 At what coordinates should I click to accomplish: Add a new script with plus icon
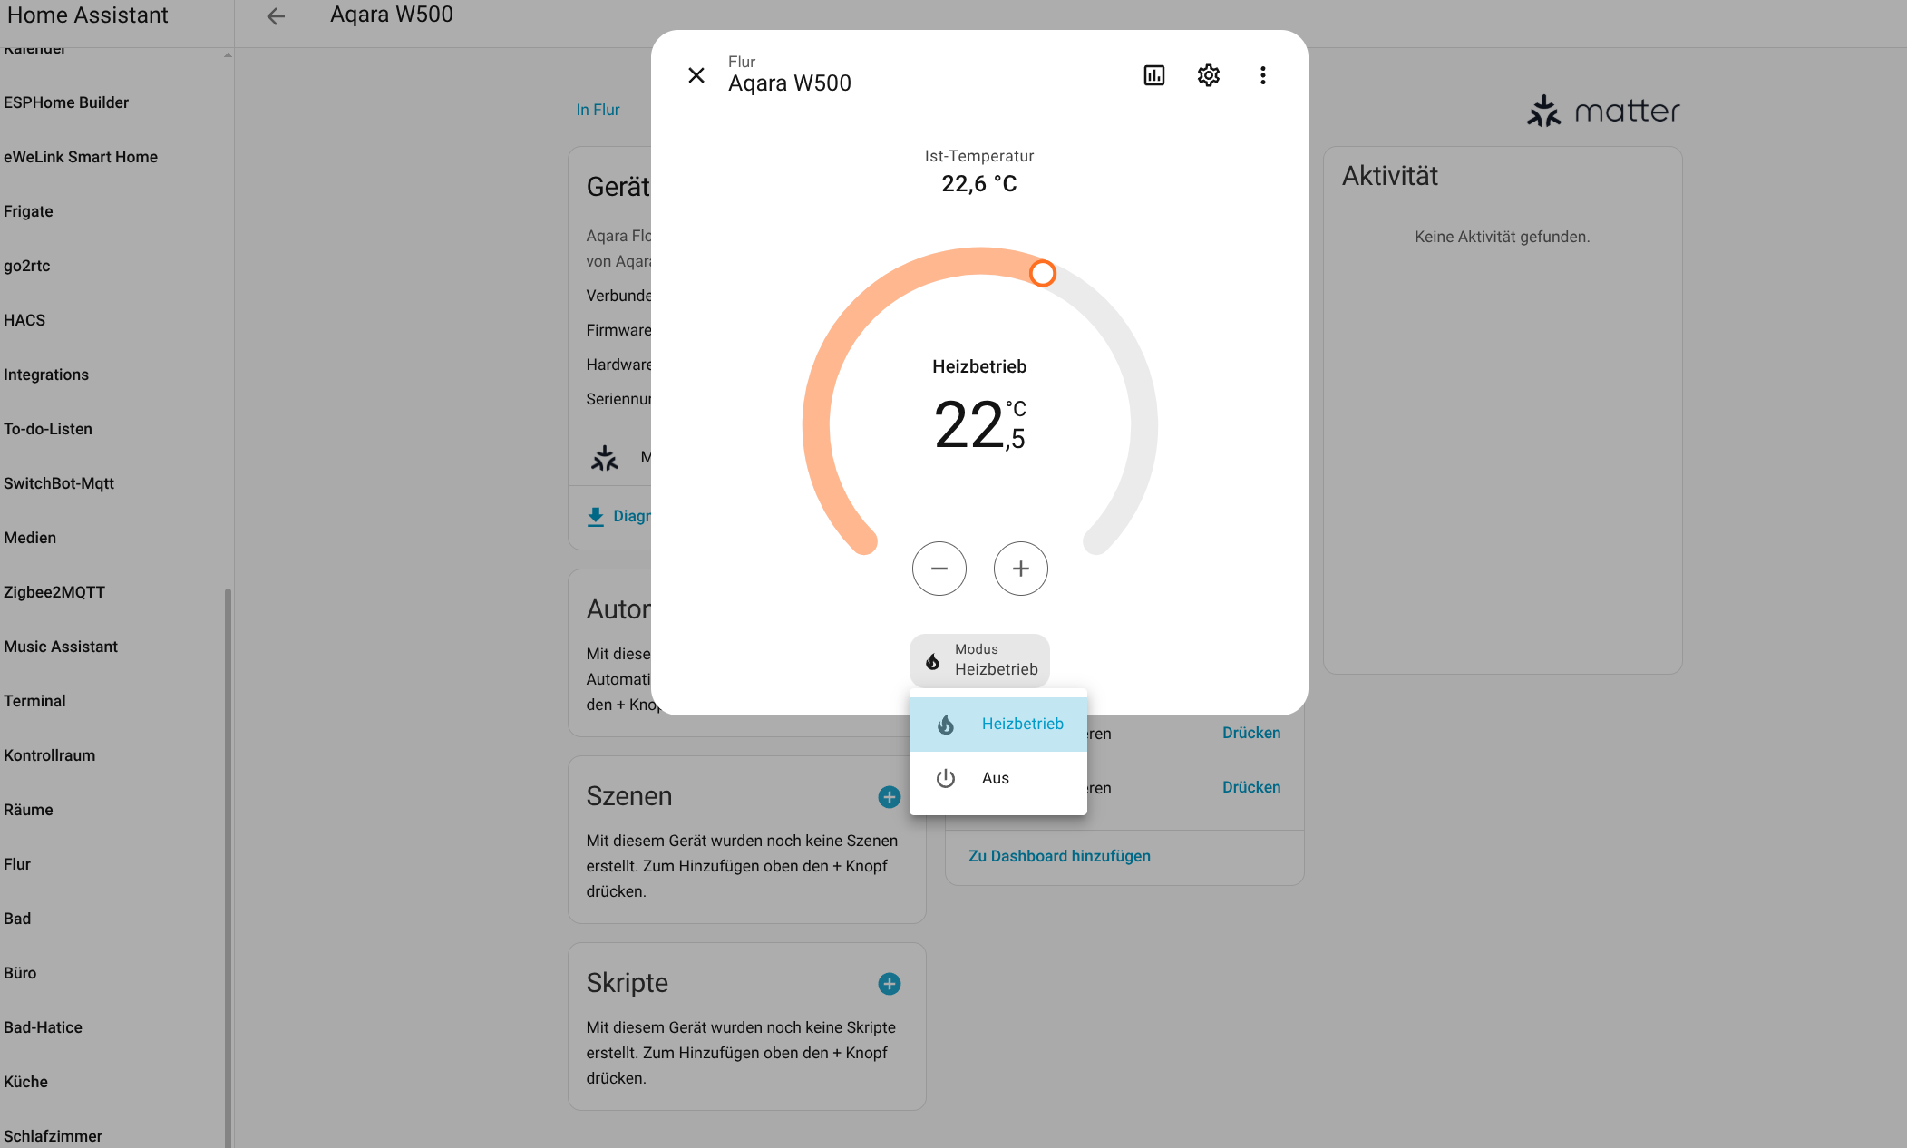pyautogui.click(x=889, y=984)
